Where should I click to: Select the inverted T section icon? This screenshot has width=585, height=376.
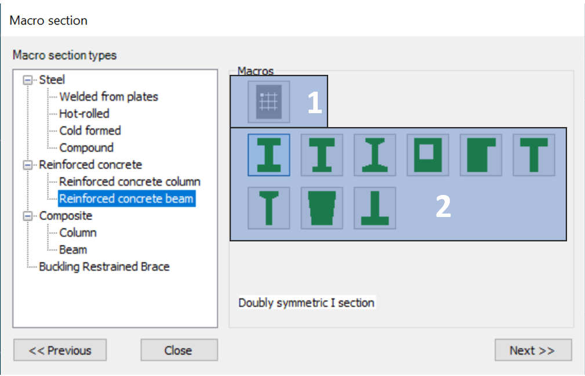[375, 208]
